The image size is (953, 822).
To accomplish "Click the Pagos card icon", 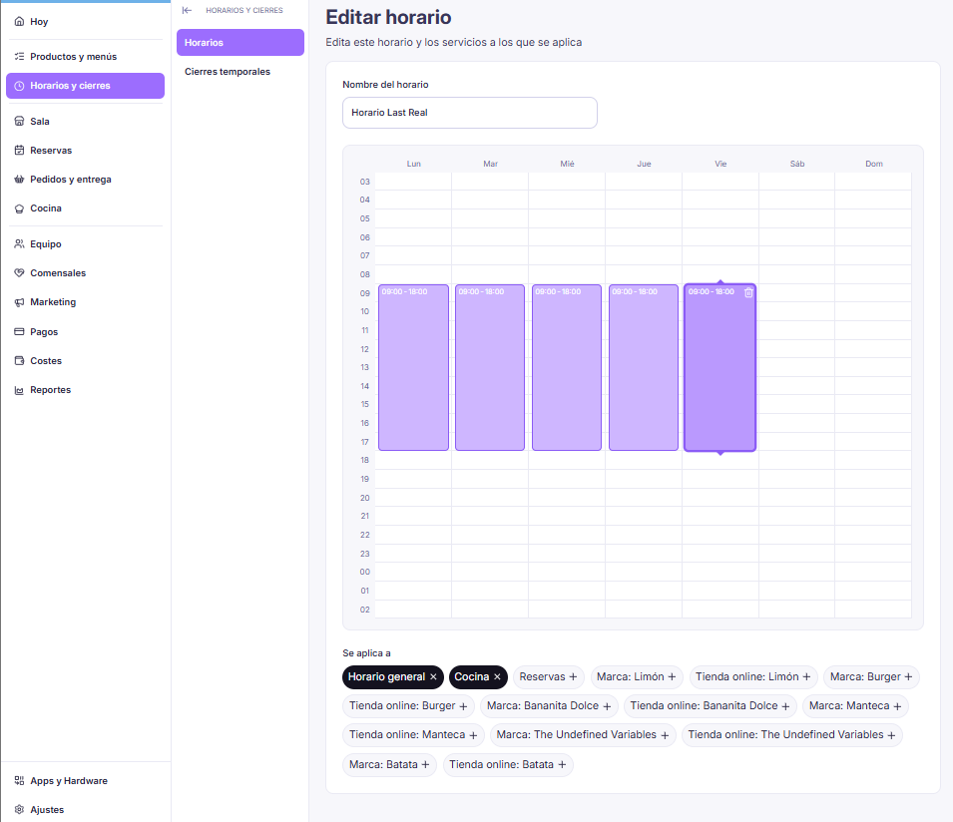I will (x=19, y=332).
